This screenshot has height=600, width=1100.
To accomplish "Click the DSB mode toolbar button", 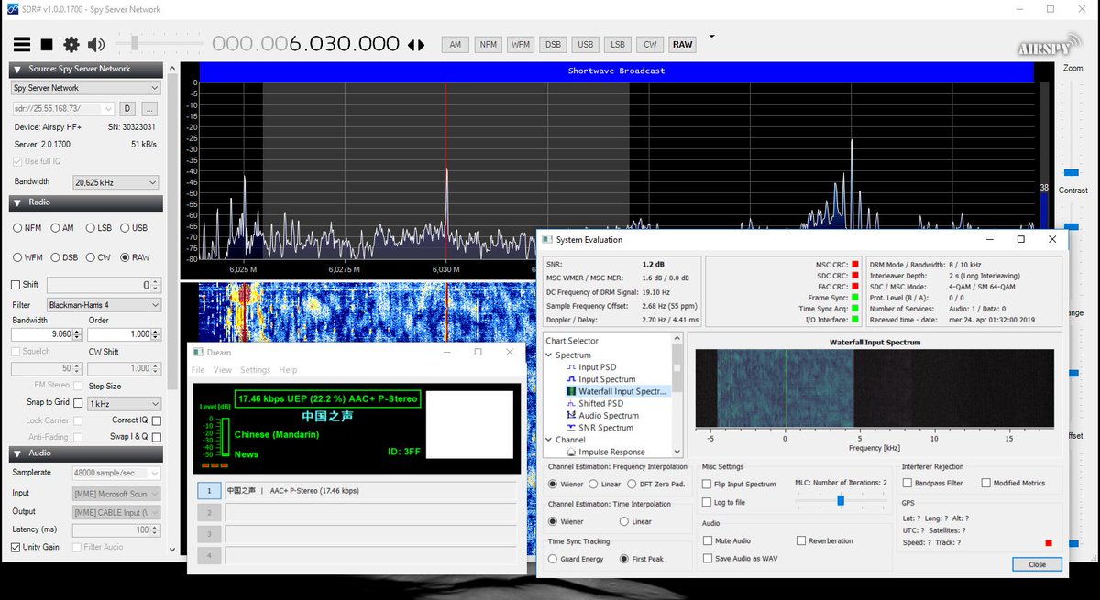I will [x=553, y=44].
